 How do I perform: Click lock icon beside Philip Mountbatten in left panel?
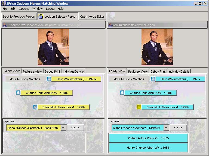49,79
